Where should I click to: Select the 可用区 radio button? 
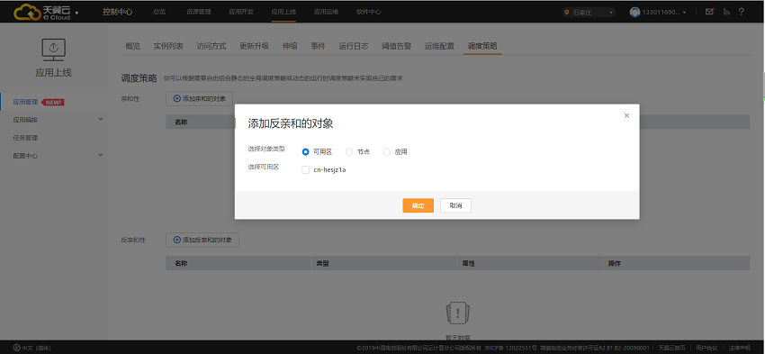(305, 152)
